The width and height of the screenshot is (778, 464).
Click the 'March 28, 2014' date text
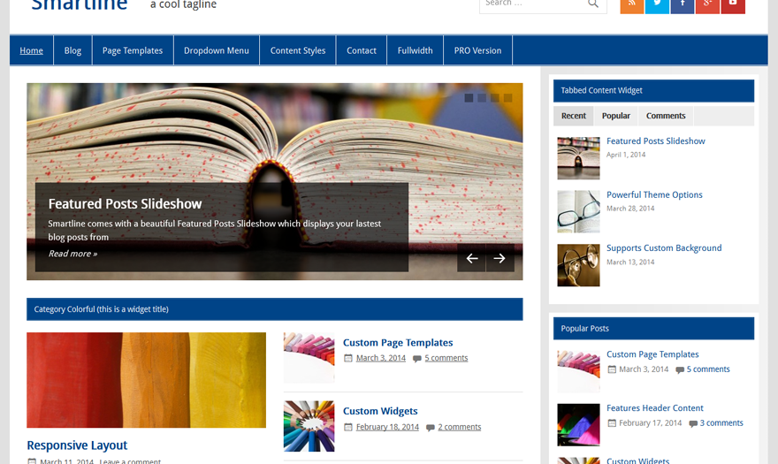tap(630, 209)
